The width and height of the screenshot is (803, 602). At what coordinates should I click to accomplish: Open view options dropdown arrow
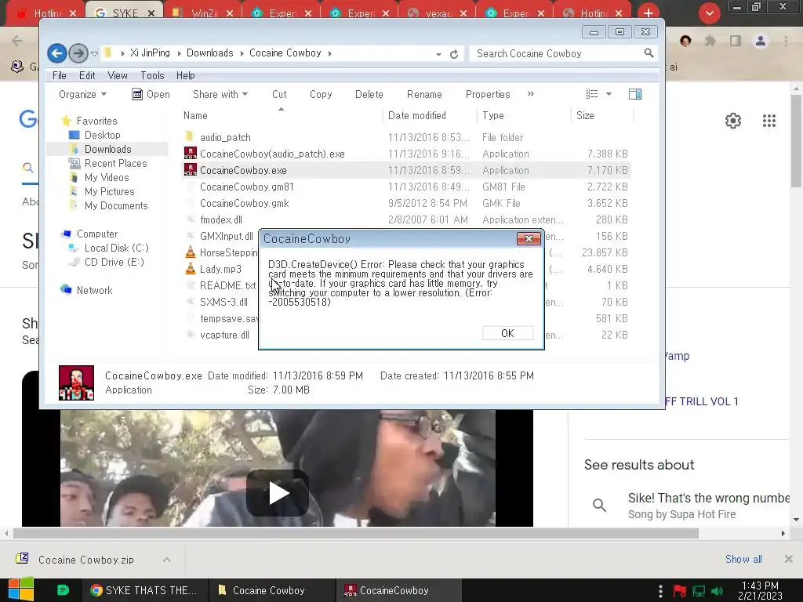[x=609, y=94]
